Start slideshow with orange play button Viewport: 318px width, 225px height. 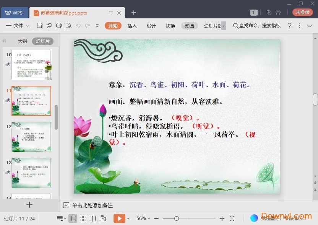tap(120, 218)
